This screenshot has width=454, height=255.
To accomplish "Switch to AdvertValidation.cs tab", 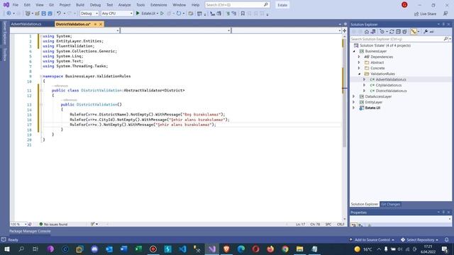I will (26, 24).
